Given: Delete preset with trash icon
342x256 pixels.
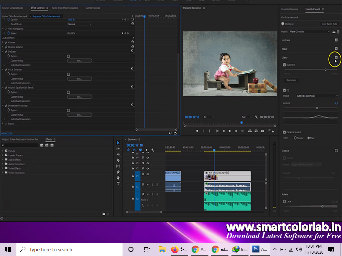Looking at the screenshot, I should pos(338,32).
